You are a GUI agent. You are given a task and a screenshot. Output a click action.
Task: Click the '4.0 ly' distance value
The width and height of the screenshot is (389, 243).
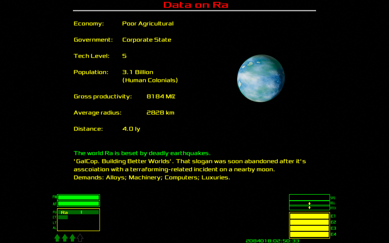[x=131, y=129]
